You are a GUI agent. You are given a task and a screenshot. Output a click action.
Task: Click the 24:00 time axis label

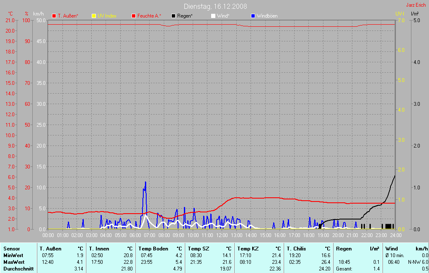[x=395, y=235]
